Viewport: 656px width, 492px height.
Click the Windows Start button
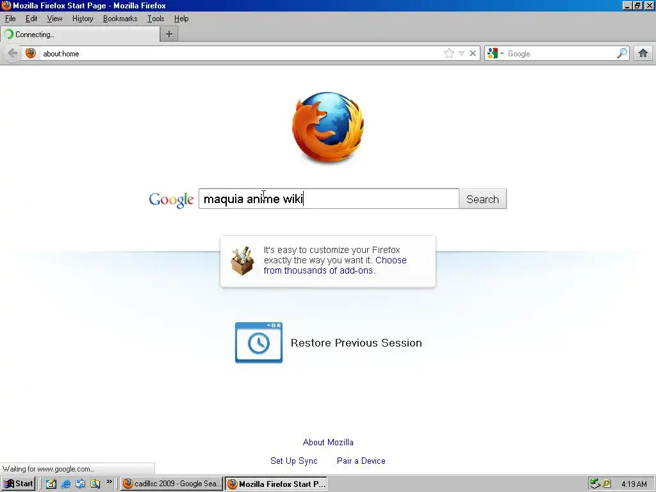coord(18,484)
